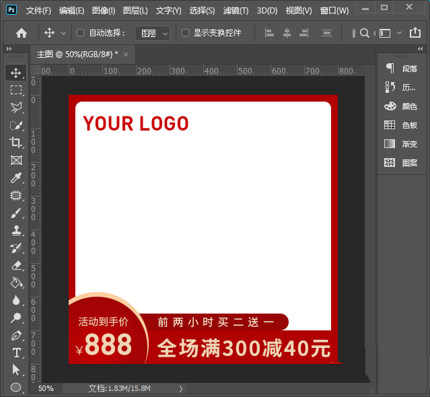
Task: Click align right edges icon
Action: 304,33
